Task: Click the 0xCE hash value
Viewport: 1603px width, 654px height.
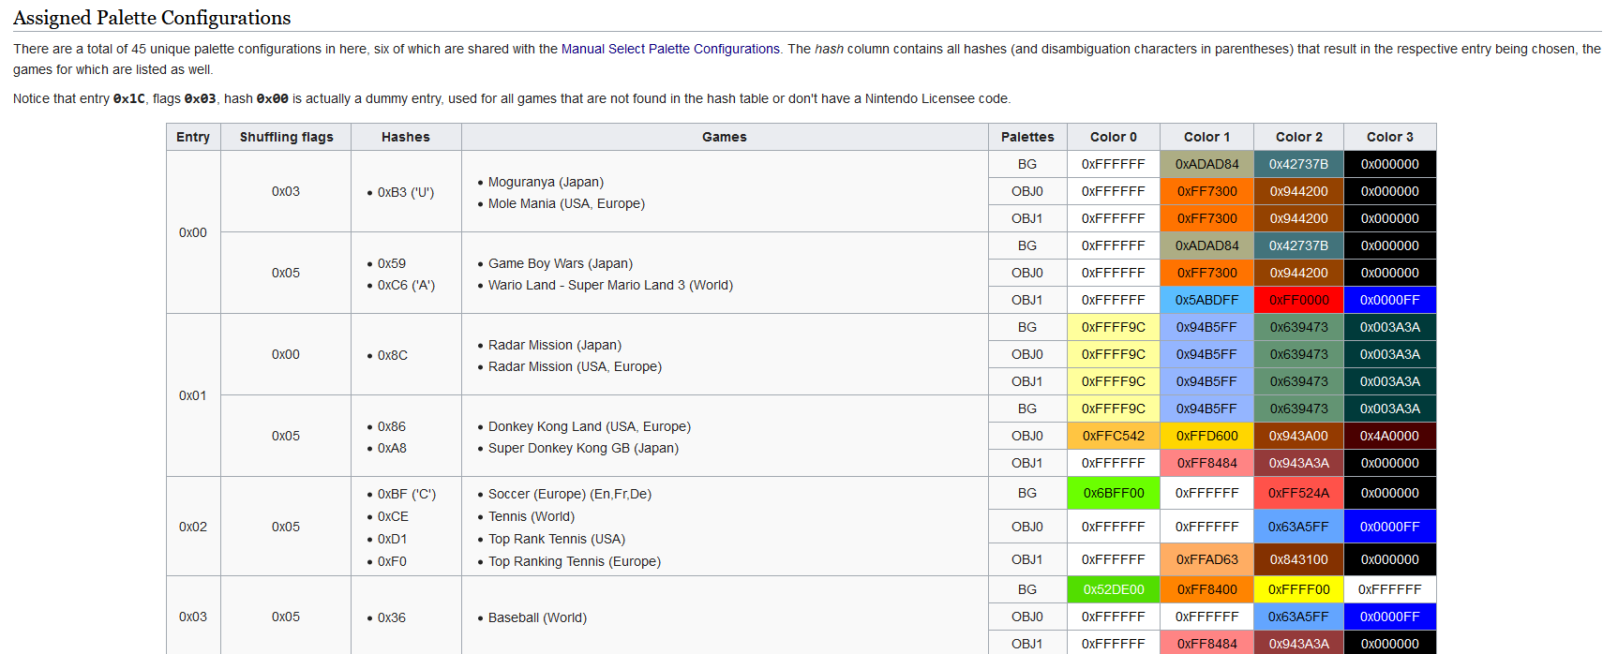Action: pos(393,516)
